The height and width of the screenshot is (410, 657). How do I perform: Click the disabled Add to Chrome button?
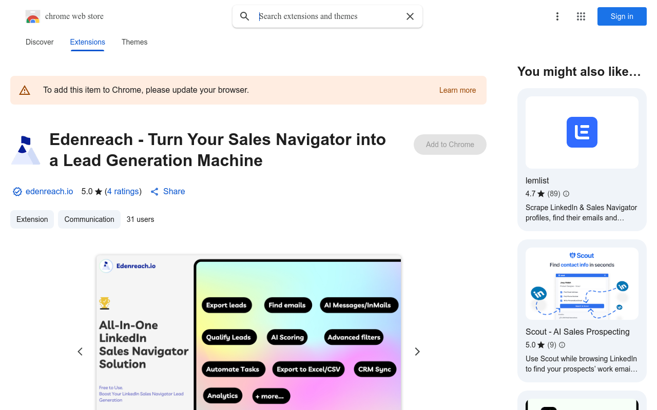point(450,145)
